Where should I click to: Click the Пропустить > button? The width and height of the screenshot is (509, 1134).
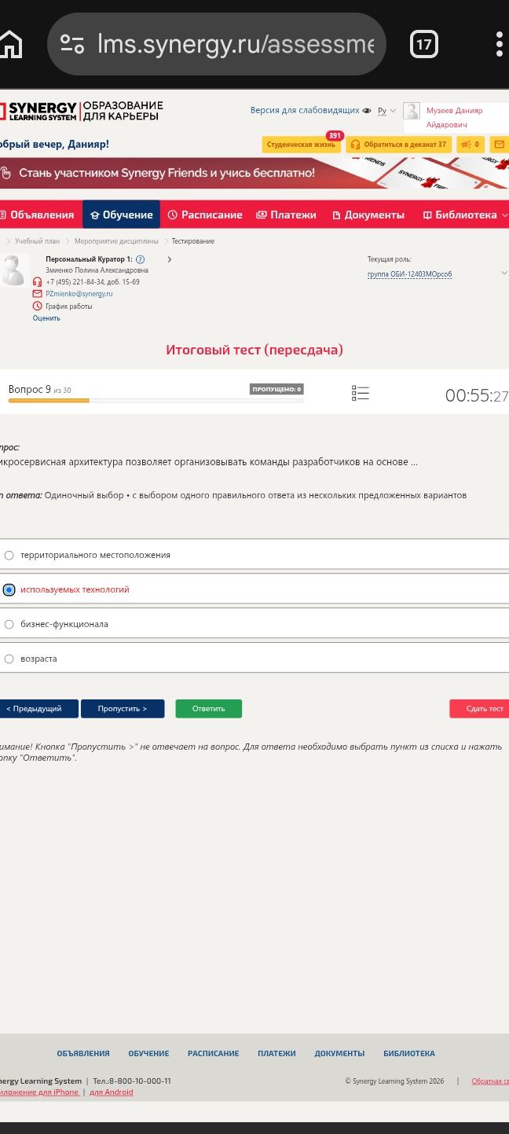point(123,709)
